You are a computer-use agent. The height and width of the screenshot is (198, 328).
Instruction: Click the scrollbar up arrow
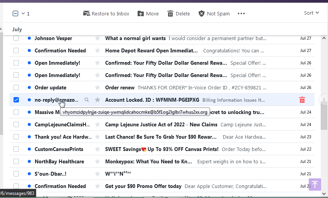324,38
